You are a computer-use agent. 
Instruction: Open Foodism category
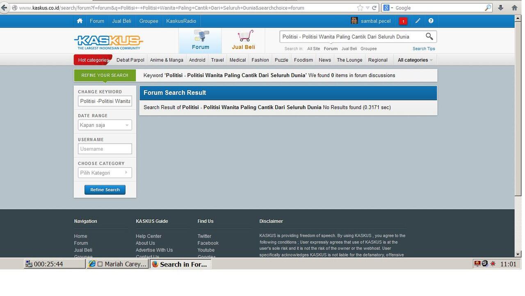[304, 60]
